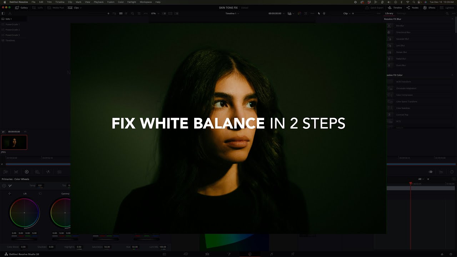This screenshot has width=457, height=257.
Task: Toggle keyframe editor visibility eye
Action: [431, 172]
